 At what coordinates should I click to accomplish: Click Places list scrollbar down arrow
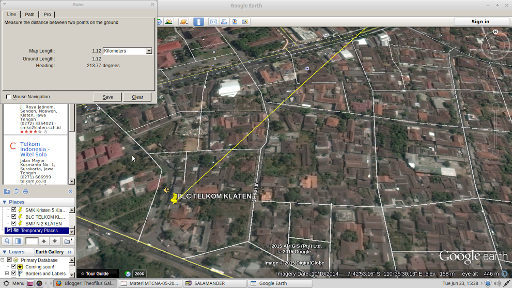coord(72,232)
